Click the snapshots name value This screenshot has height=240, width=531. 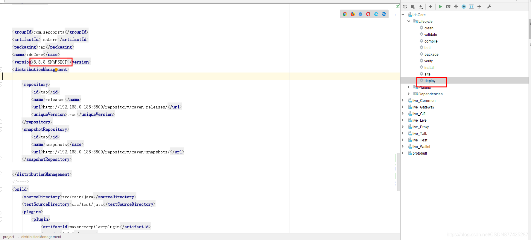point(56,144)
